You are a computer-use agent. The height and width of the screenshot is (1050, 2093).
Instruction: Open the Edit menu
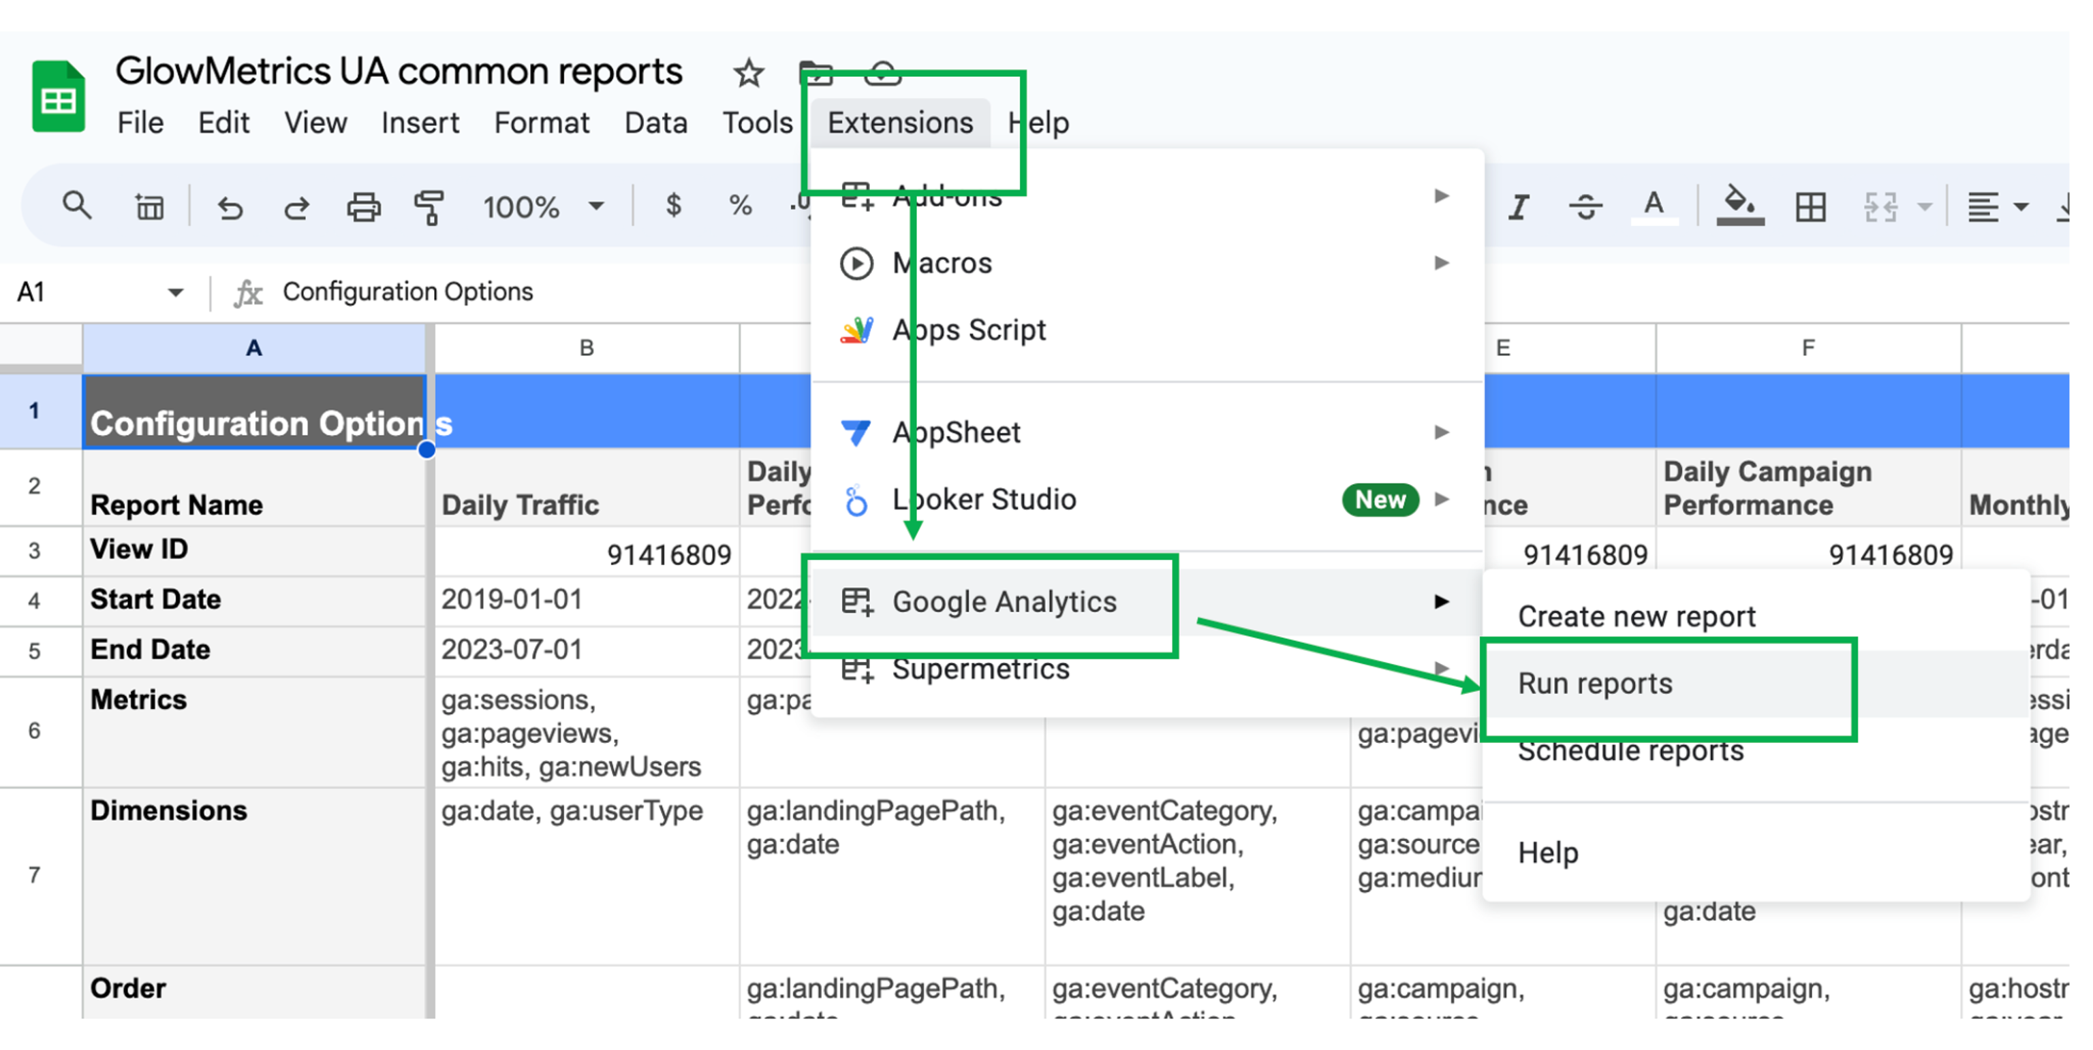[x=223, y=123]
